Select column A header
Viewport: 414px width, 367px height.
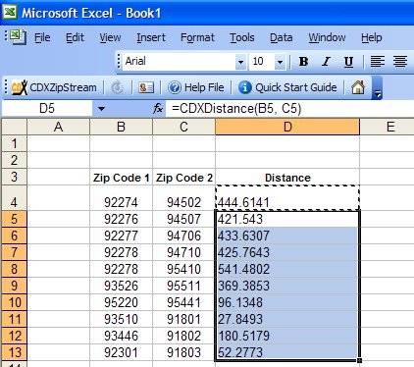(58, 127)
